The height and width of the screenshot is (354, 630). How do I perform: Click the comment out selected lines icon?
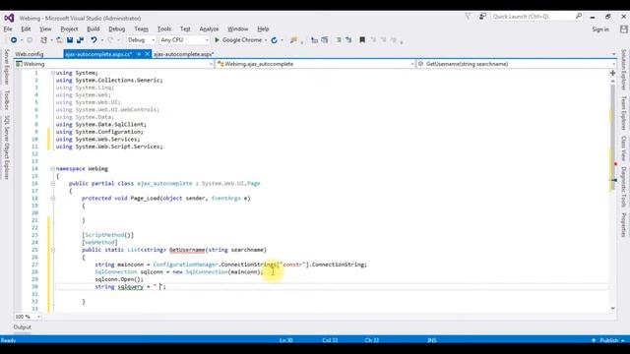click(x=339, y=40)
